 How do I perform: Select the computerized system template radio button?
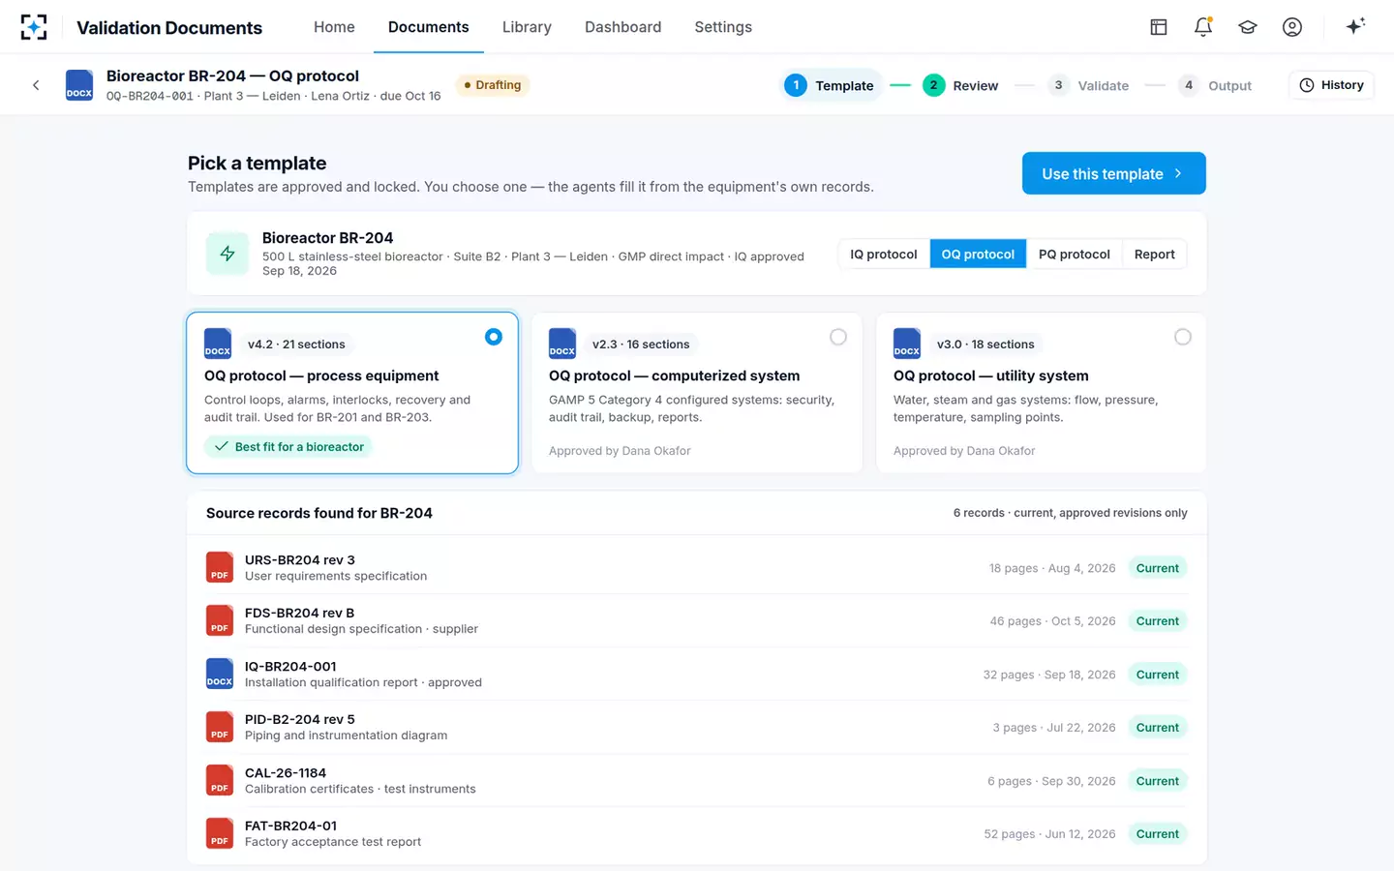[x=838, y=337]
